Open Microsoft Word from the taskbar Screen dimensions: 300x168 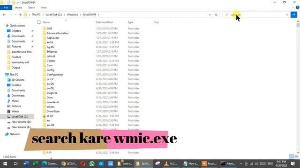pyautogui.click(x=26, y=164)
